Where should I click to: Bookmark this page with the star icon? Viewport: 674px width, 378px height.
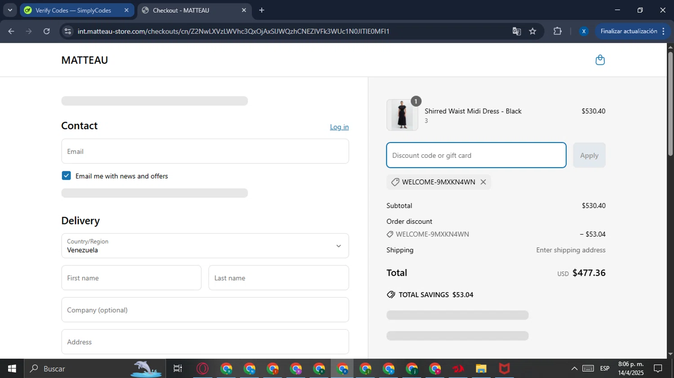tap(533, 31)
